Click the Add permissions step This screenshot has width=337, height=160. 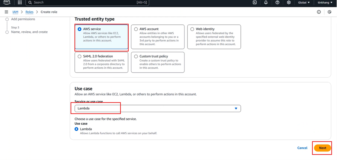pos(23,19)
